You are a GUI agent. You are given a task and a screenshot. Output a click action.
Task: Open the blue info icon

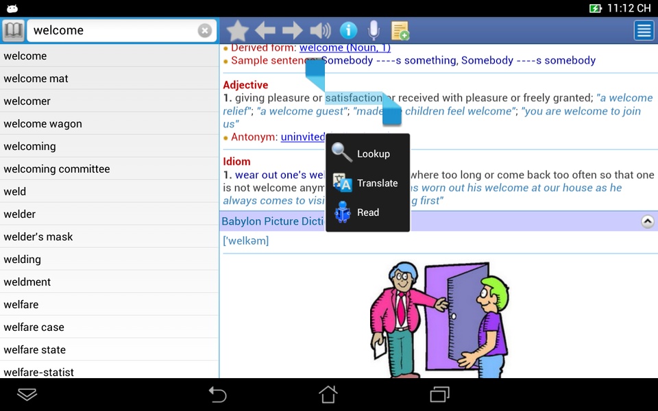click(348, 30)
